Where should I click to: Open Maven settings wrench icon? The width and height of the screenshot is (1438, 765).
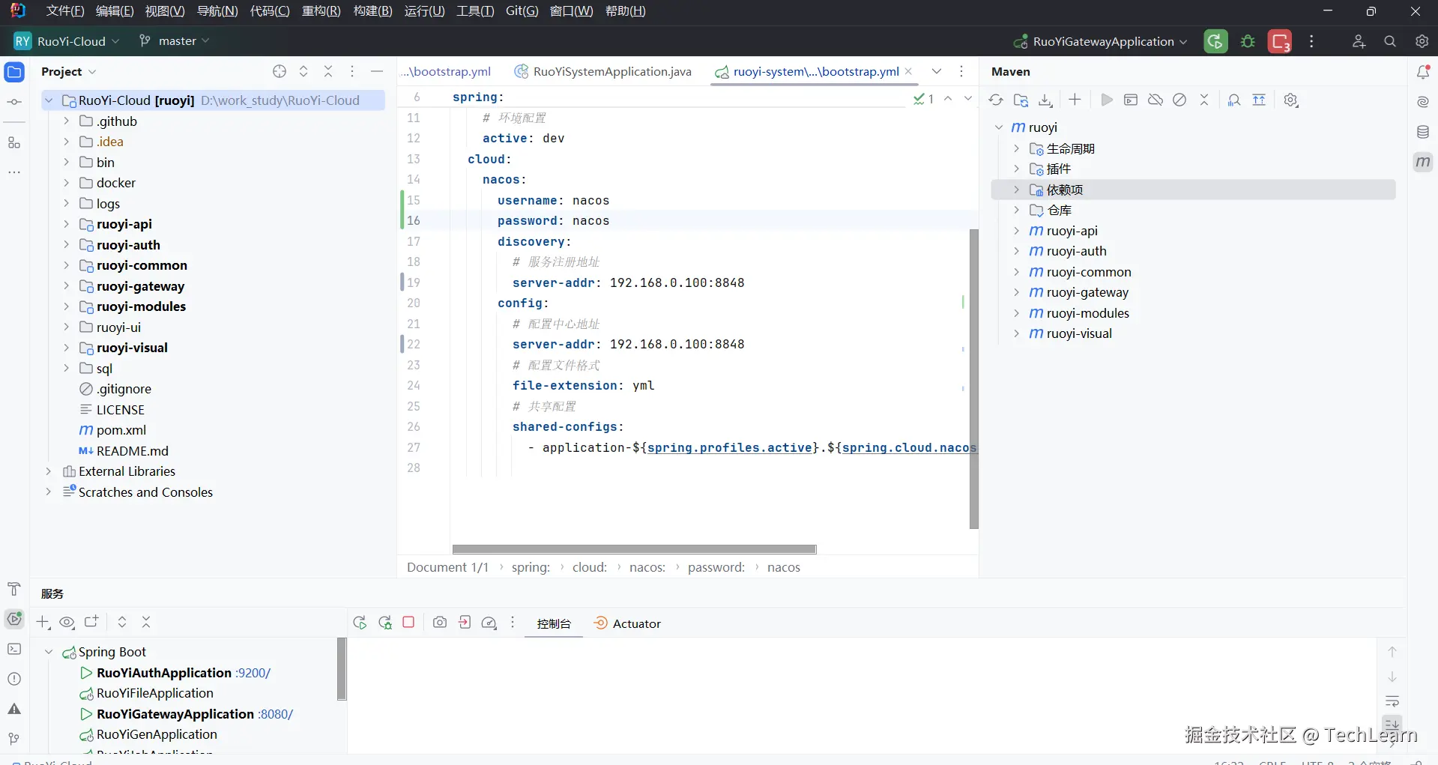pos(1290,100)
